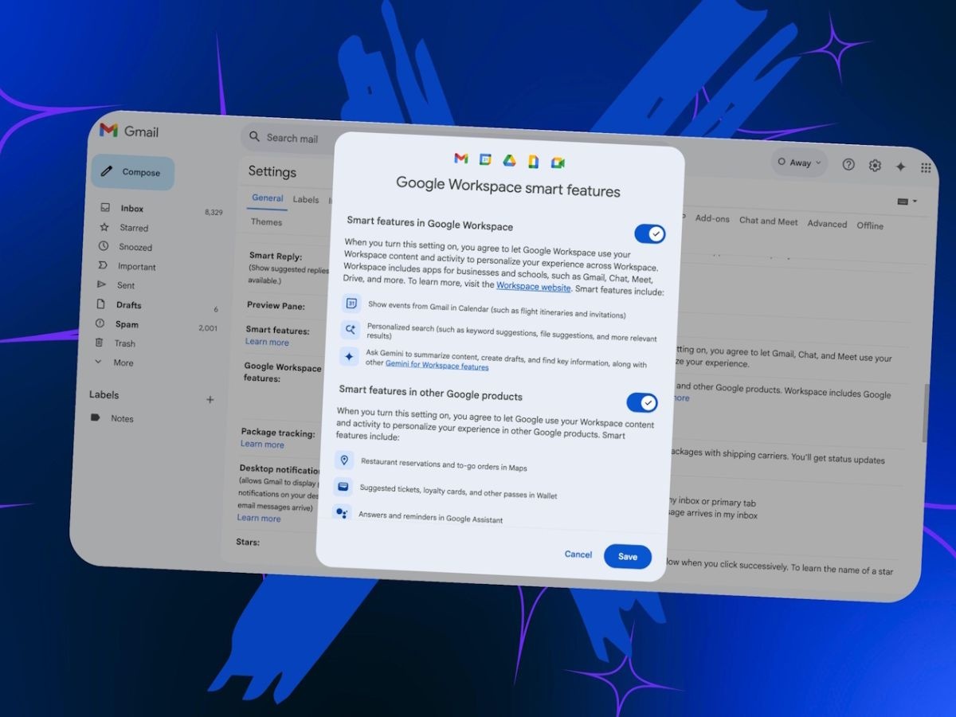Open the Google apps grid icon
956x717 pixels.
tap(926, 167)
